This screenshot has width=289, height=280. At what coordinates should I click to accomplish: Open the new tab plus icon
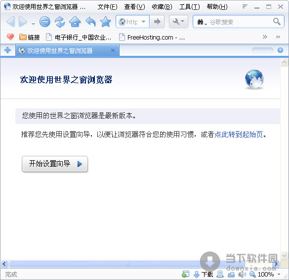(7, 50)
